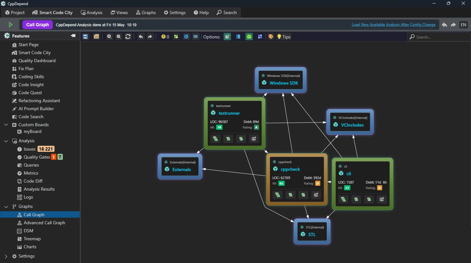Viewport: 471px width, 263px height.
Task: Click the dependency graph icon in testrunner card
Action: click(215, 139)
